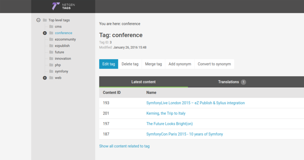Click the symfony folder icon
The width and height of the screenshot is (304, 160).
coord(51,71)
